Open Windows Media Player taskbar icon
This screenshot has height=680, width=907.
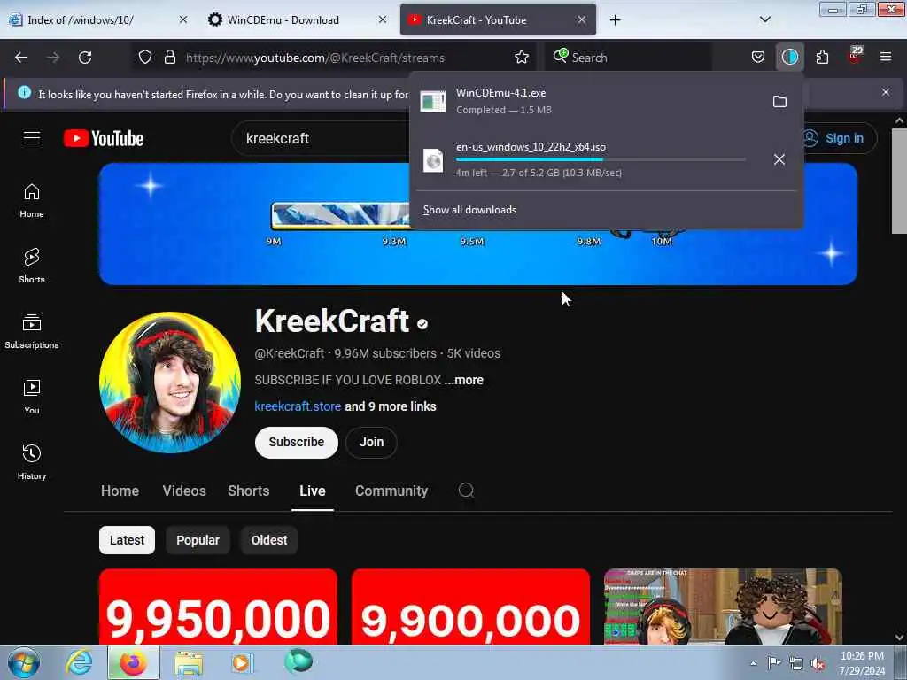pos(242,662)
